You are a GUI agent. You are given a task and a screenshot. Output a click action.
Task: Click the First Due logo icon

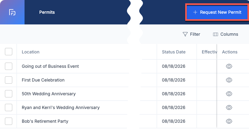12,12
